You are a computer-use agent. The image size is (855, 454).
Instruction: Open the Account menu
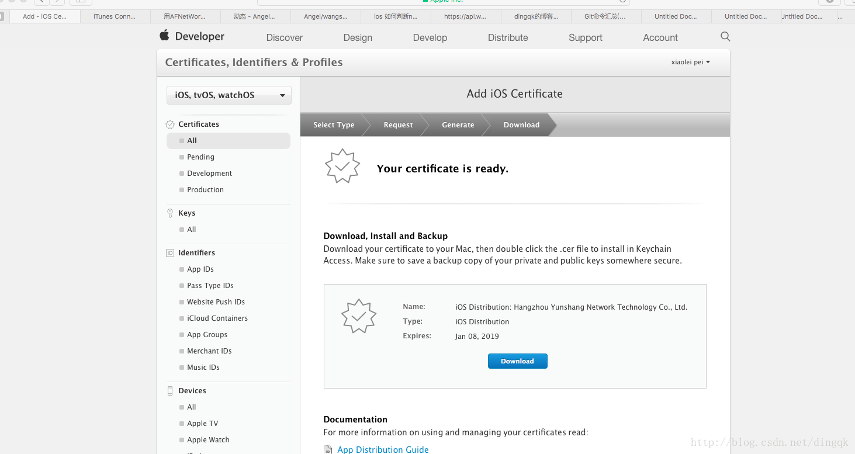[x=660, y=37]
